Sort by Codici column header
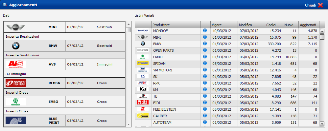Screen dimensions: 328x131 tap(274, 25)
